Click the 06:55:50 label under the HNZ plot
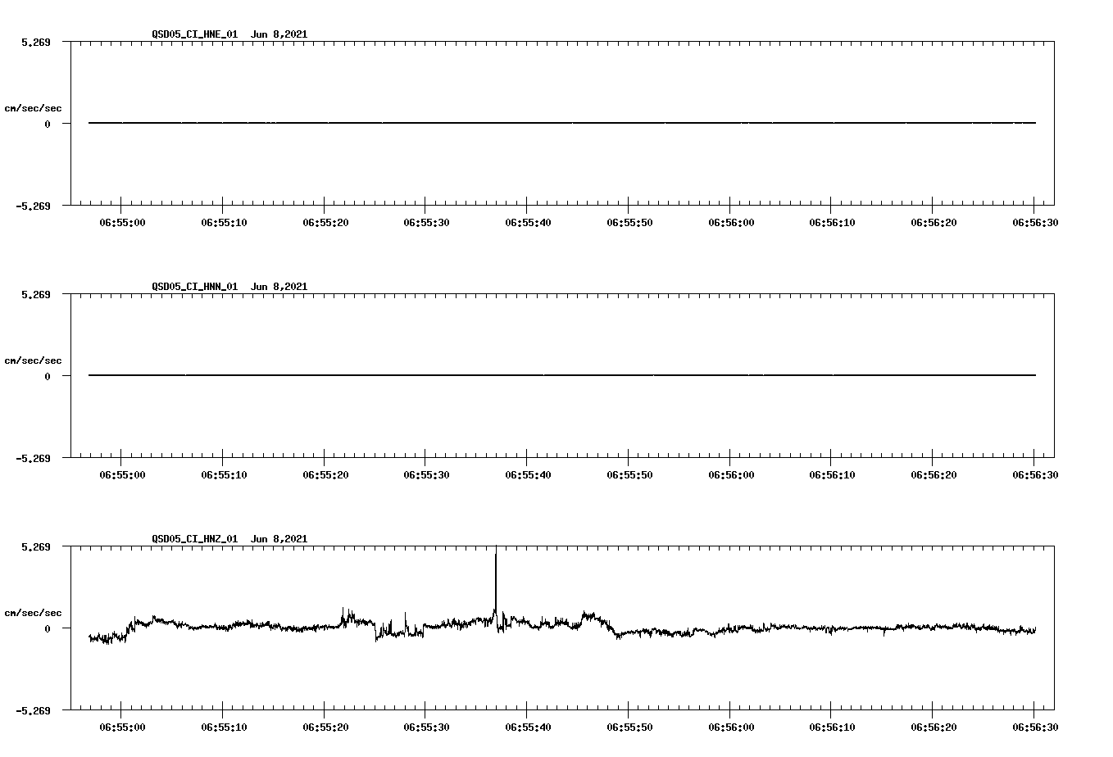The width and height of the screenshot is (1113, 757). pos(629,727)
